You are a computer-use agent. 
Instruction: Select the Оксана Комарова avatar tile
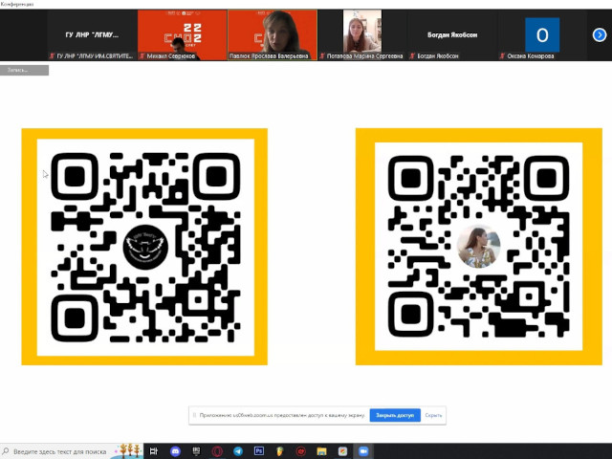pyautogui.click(x=542, y=35)
